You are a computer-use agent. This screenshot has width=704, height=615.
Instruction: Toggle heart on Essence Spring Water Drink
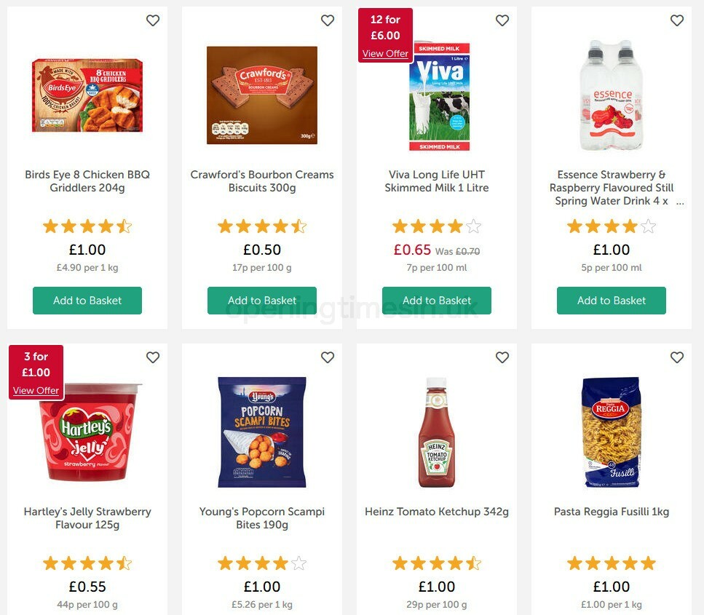677,20
